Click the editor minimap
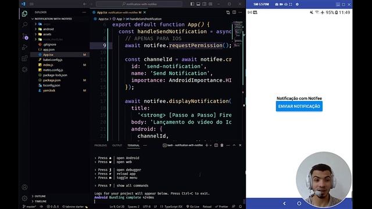The width and height of the screenshot is (372, 209). 238,34
